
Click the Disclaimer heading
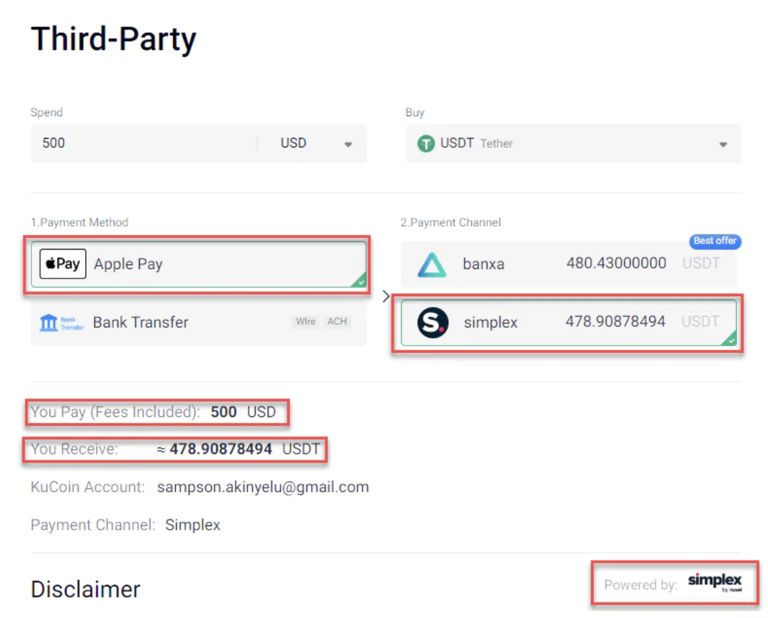(x=86, y=589)
